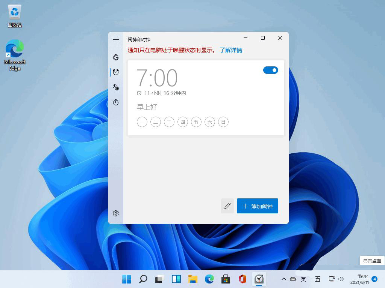Select the Alarm tab in sidebar
Image resolution: width=385 pixels, height=288 pixels.
(x=116, y=72)
